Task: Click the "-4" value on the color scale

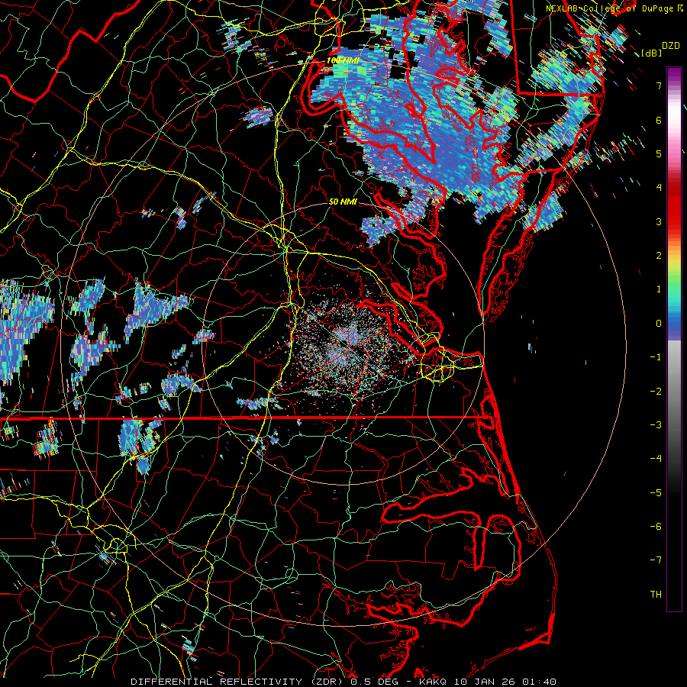Action: [656, 459]
